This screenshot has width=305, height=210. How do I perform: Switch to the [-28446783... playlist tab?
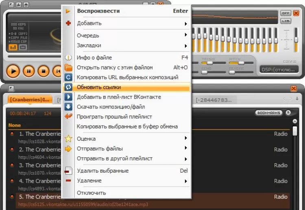[x=213, y=100]
